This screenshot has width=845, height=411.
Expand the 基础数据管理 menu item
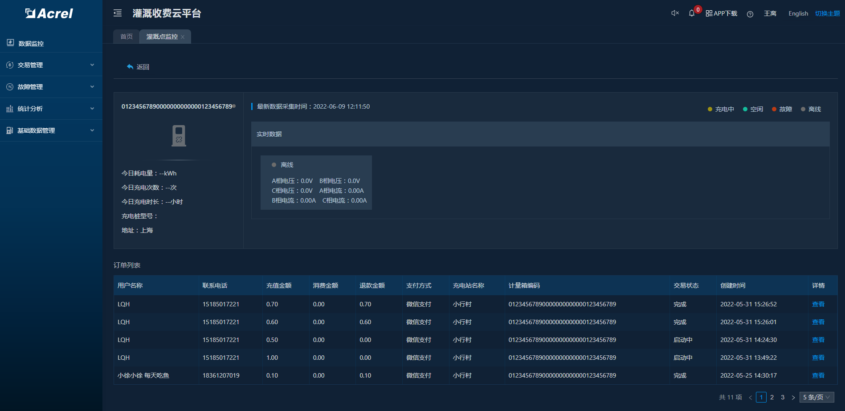click(x=36, y=130)
